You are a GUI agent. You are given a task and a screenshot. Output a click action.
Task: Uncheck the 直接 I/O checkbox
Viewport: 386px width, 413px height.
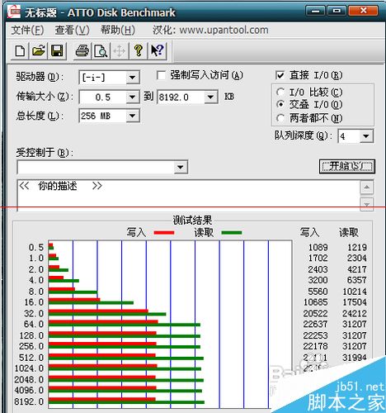tap(280, 75)
